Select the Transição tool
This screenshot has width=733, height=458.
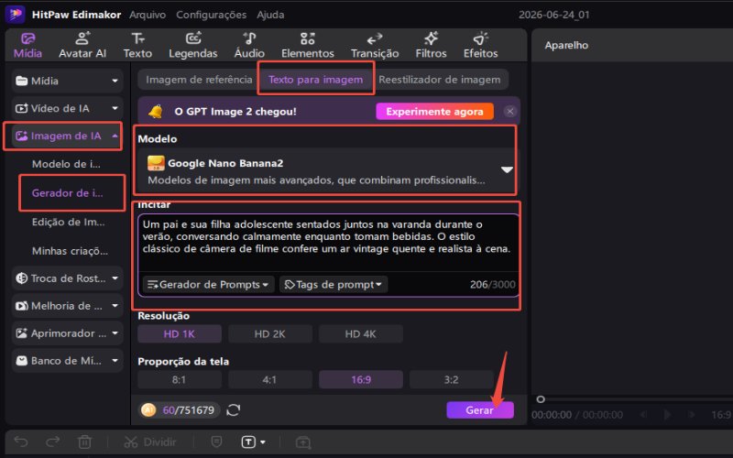click(x=375, y=45)
